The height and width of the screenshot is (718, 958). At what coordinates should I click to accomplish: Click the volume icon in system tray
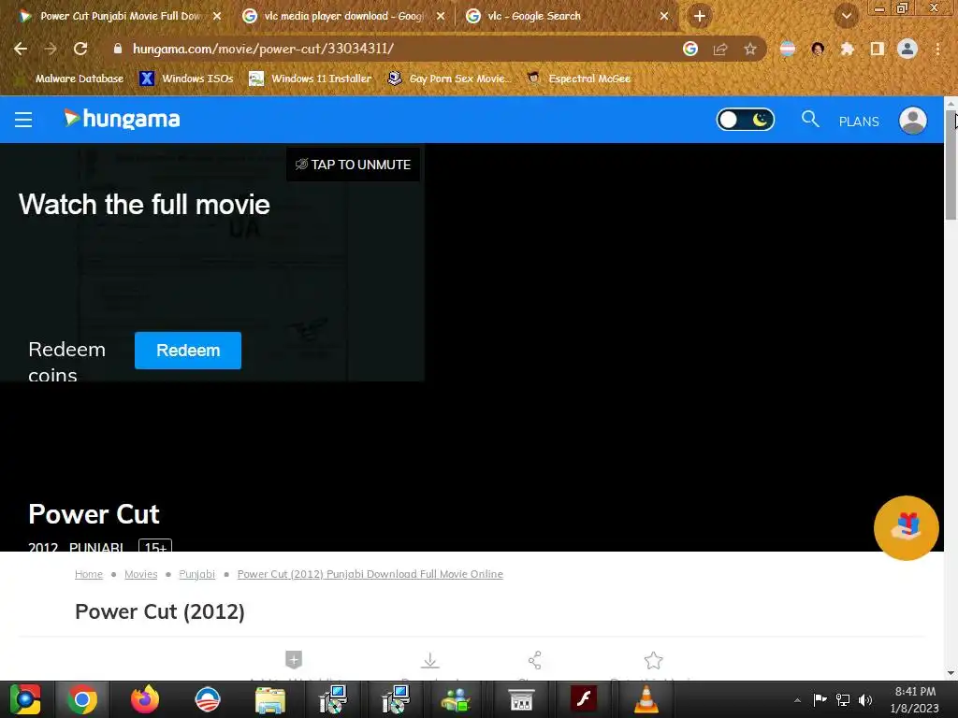coord(865,699)
